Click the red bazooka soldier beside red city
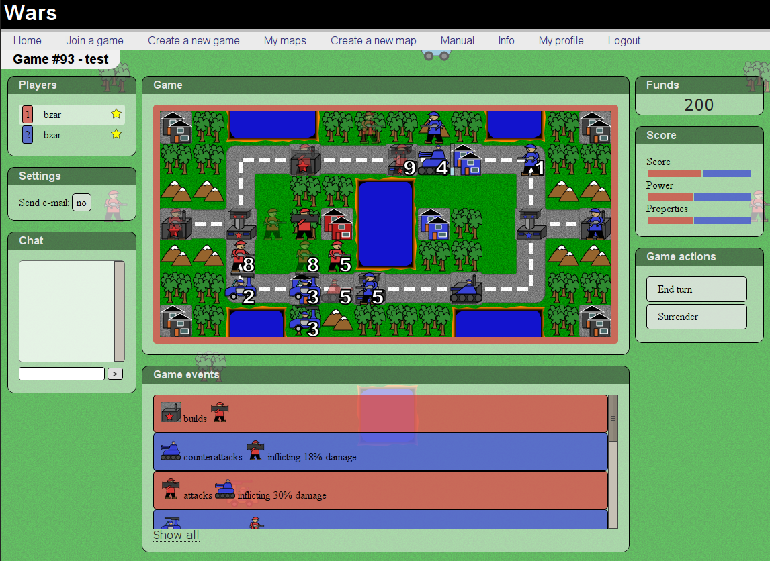Viewport: 770px width, 561px height. click(304, 224)
